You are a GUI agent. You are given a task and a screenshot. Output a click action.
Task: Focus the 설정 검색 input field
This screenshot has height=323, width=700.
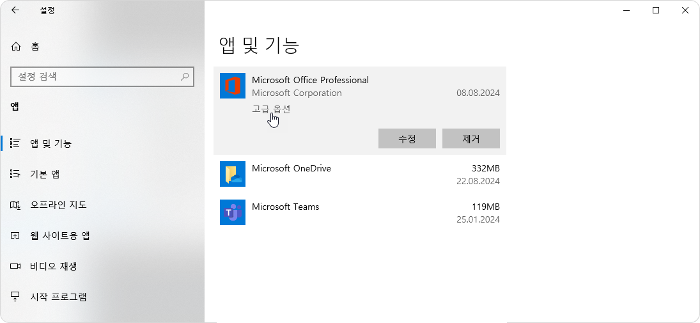pos(96,77)
